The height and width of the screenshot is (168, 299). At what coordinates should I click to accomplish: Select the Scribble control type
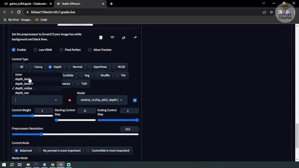[68, 76]
